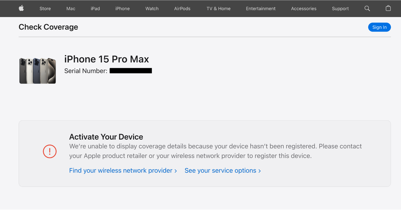The image size is (401, 223).
Task: Open the iPad menu
Action: click(95, 9)
